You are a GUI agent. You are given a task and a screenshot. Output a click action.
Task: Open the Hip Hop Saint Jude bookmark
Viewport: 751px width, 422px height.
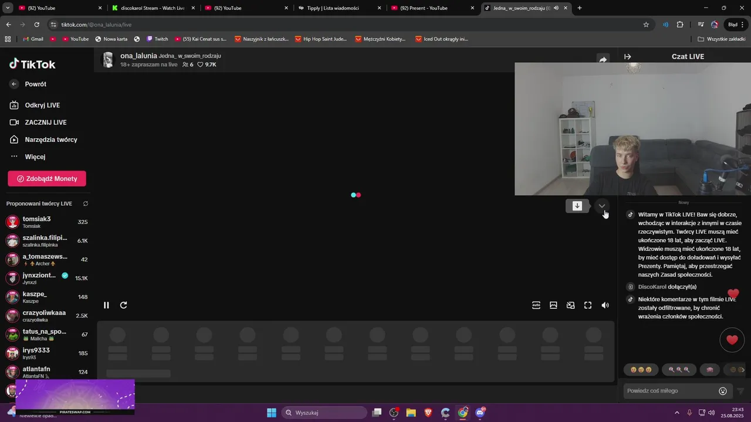coord(321,39)
